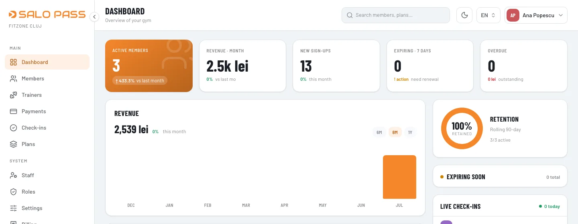The width and height of the screenshot is (578, 224).
Task: Open Members page
Action: pyautogui.click(x=47, y=78)
